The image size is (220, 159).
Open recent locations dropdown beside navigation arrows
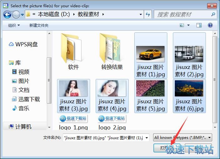[x=22, y=14]
